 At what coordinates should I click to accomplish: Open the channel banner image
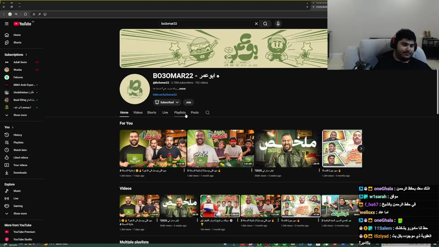224,48
